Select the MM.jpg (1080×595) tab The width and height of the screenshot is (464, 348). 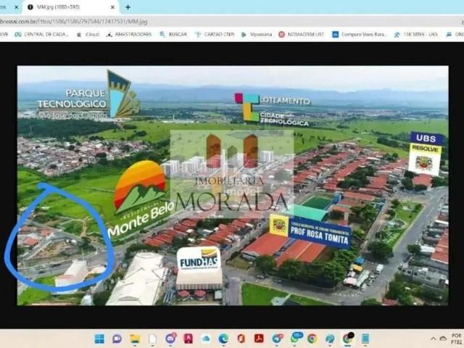pyautogui.click(x=71, y=7)
